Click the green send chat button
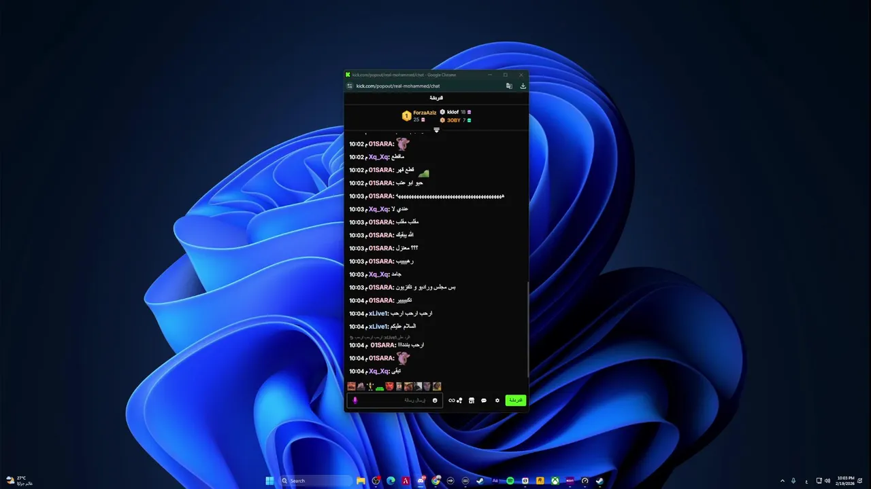The width and height of the screenshot is (871, 489). click(516, 400)
